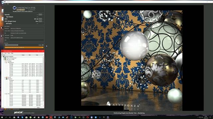Image resolution: width=213 pixels, height=119 pixels.
Task: Click the ranking Details button
Action: 43,45
